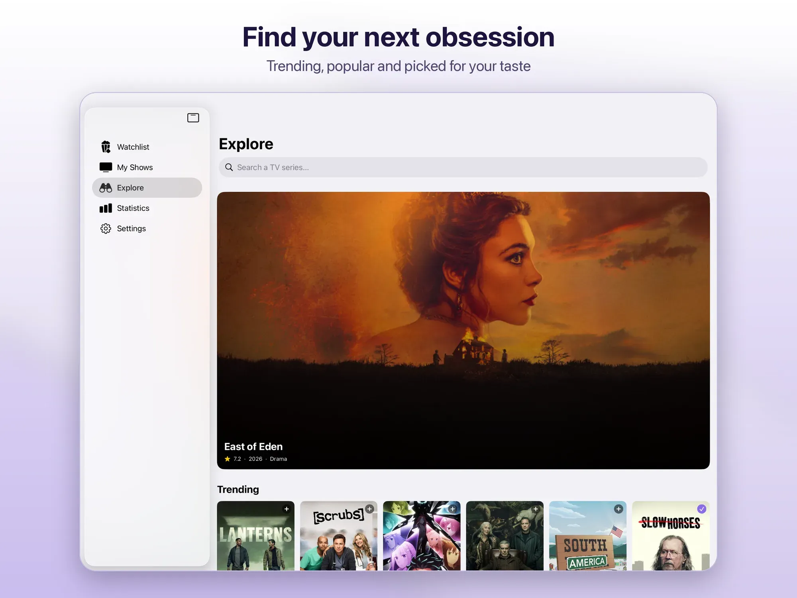
Task: Click the East of Eden title text
Action: (253, 447)
